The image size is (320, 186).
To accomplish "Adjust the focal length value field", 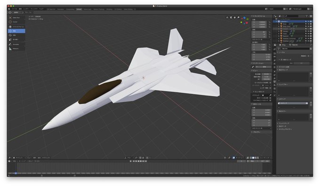I will coord(266,74).
